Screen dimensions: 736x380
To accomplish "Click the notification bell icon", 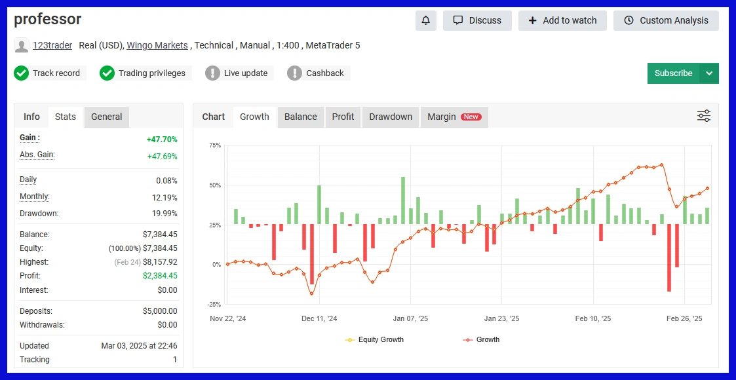I will [x=425, y=20].
